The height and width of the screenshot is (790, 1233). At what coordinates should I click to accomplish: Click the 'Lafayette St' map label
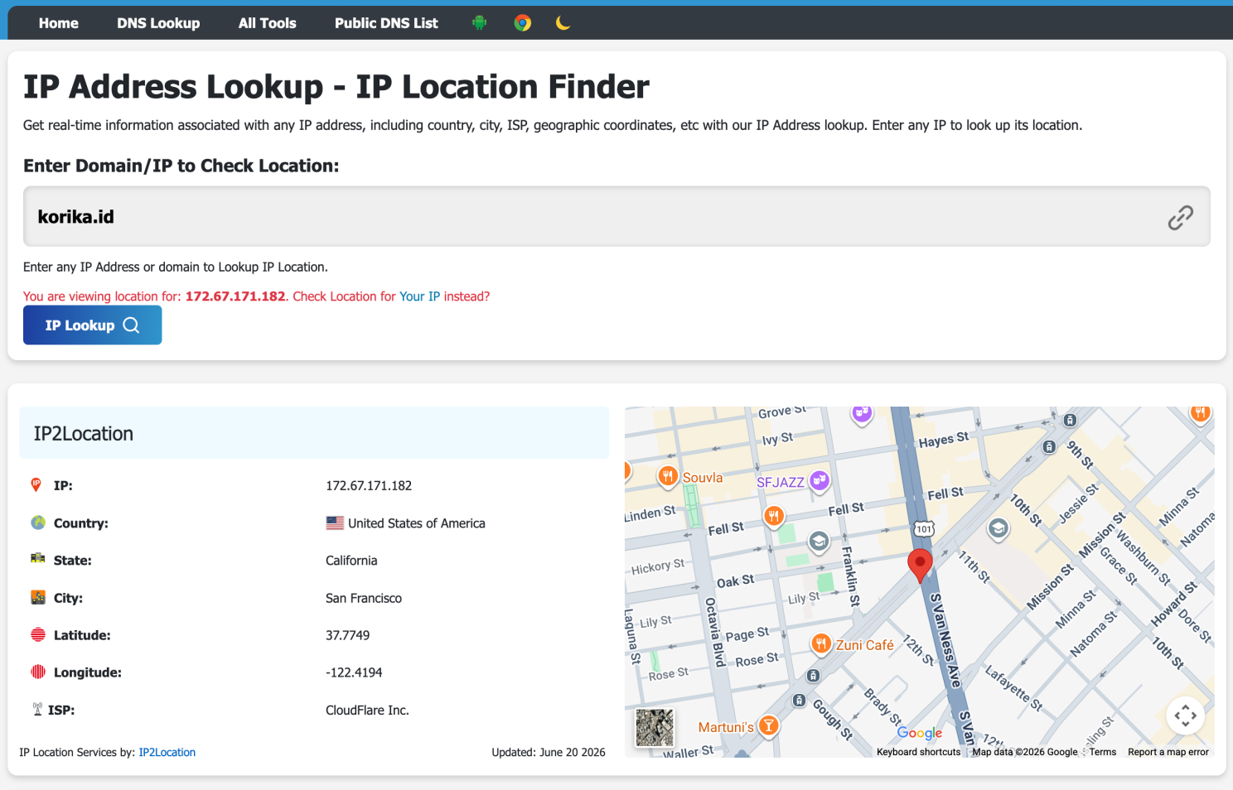pos(1013,687)
